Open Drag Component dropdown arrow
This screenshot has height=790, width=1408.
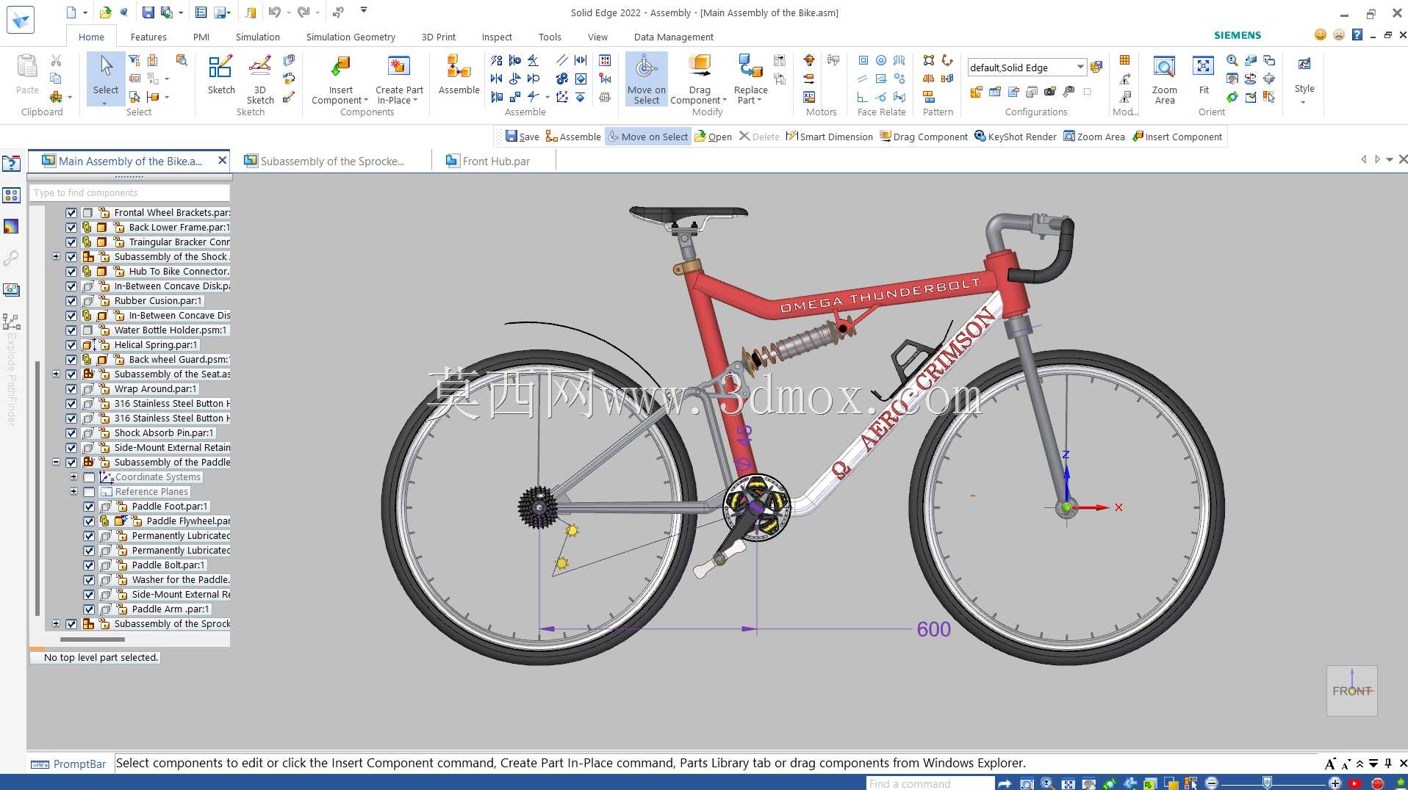click(725, 101)
